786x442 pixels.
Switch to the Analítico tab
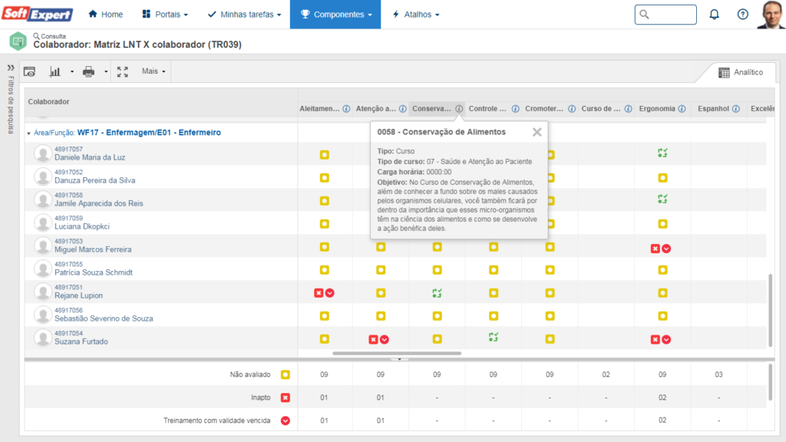coord(740,72)
